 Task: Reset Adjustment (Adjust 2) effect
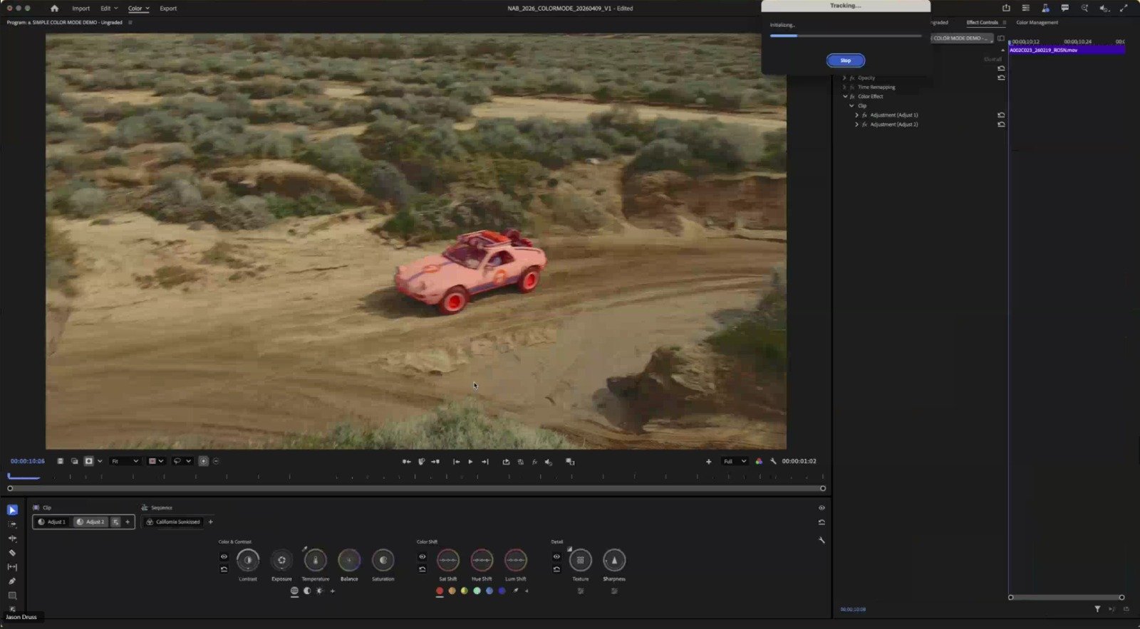pyautogui.click(x=1001, y=125)
